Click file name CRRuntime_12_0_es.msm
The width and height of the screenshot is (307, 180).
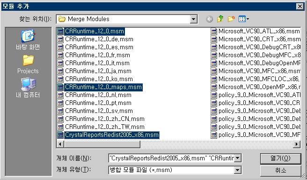tap(99, 47)
